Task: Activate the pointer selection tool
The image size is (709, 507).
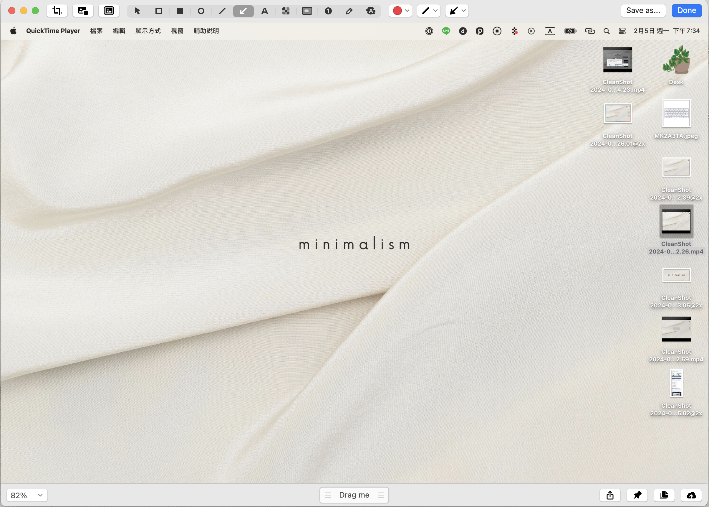Action: [137, 11]
